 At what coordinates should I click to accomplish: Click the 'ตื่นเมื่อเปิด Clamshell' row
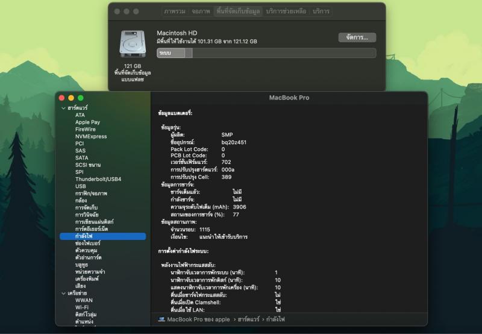[226, 302]
